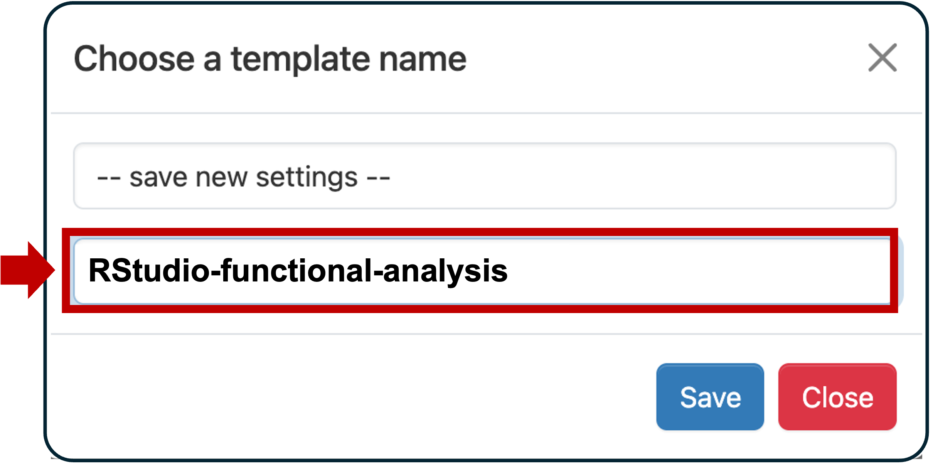Click the "Choose a template name" heading

click(x=270, y=59)
